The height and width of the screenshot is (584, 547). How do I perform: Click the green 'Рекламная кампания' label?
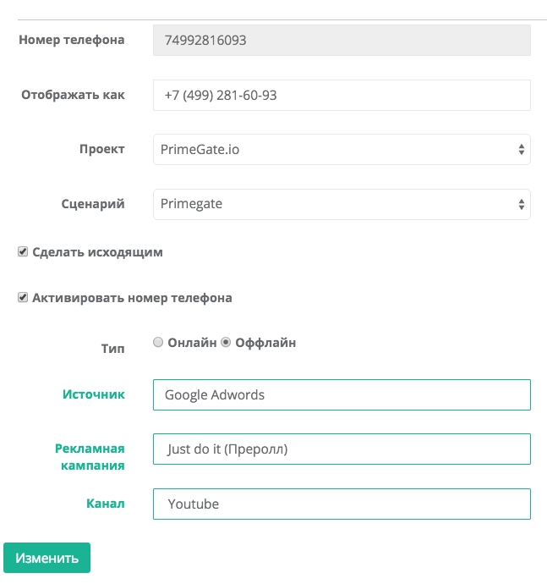pos(90,456)
